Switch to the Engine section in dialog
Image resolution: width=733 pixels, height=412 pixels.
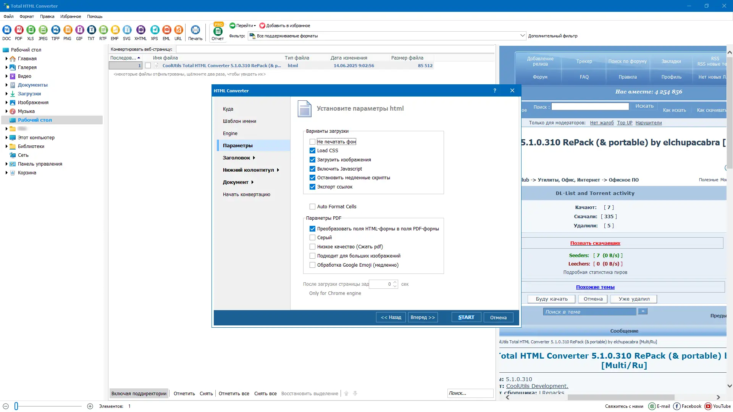pos(230,134)
